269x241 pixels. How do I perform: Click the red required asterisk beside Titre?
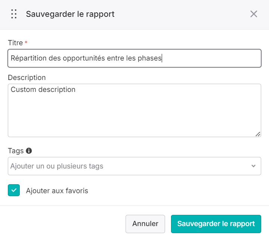(26, 42)
